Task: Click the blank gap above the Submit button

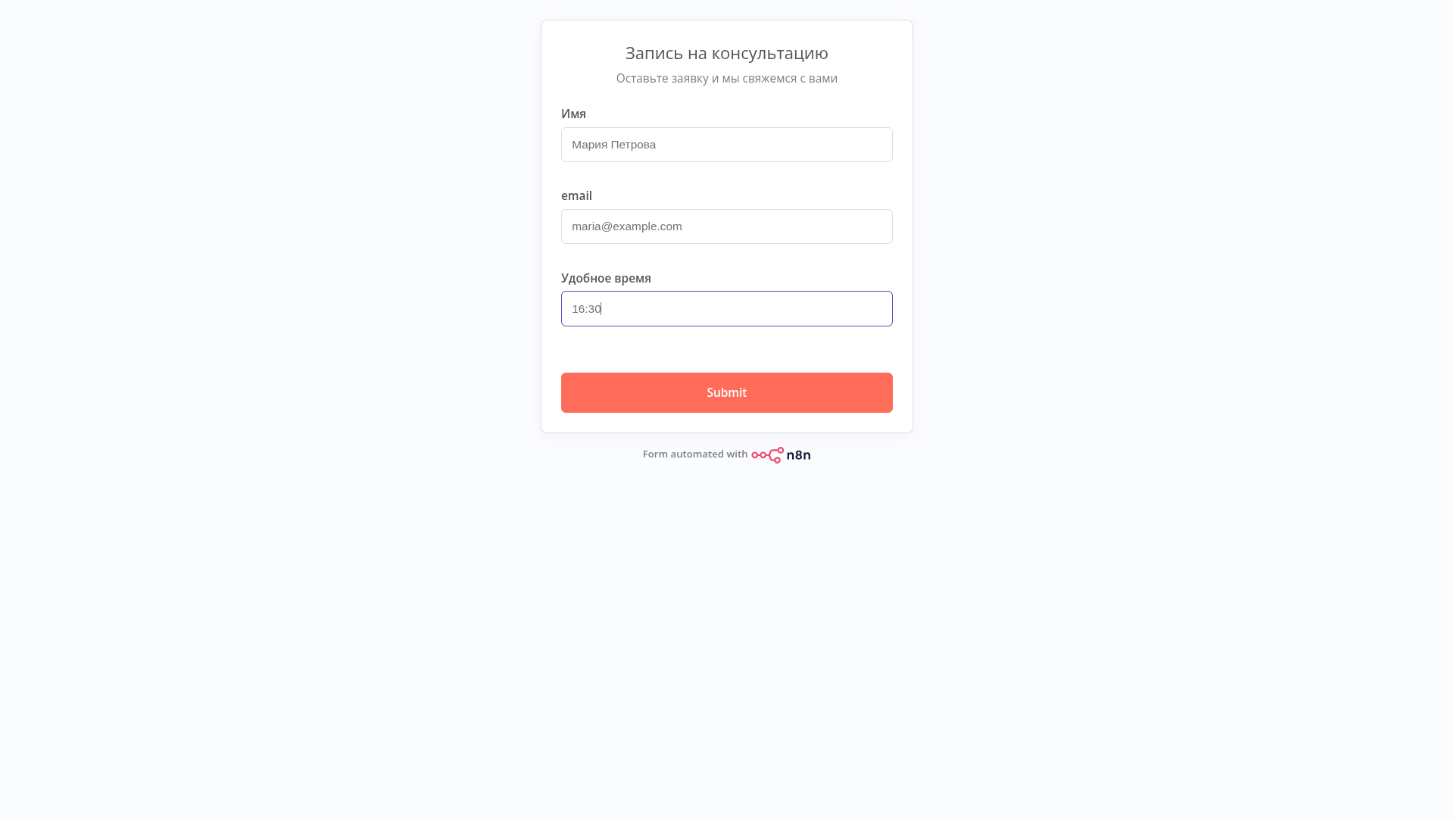Action: (727, 349)
